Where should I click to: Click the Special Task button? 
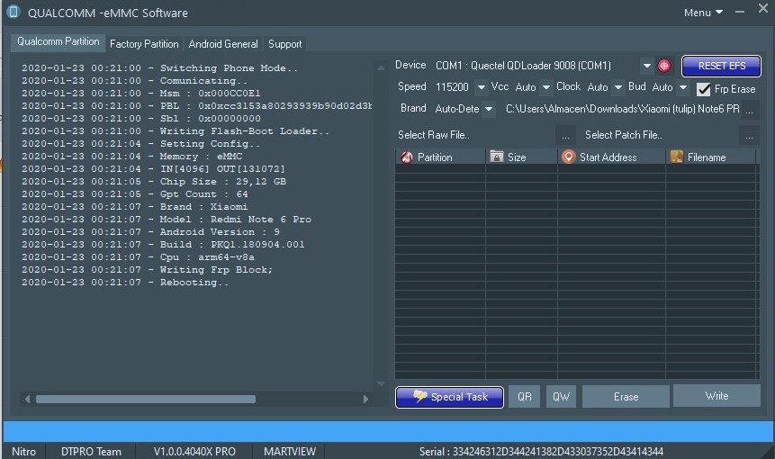[x=449, y=397]
